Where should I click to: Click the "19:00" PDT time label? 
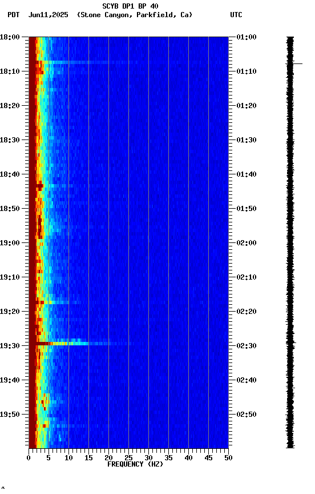[x=10, y=243]
